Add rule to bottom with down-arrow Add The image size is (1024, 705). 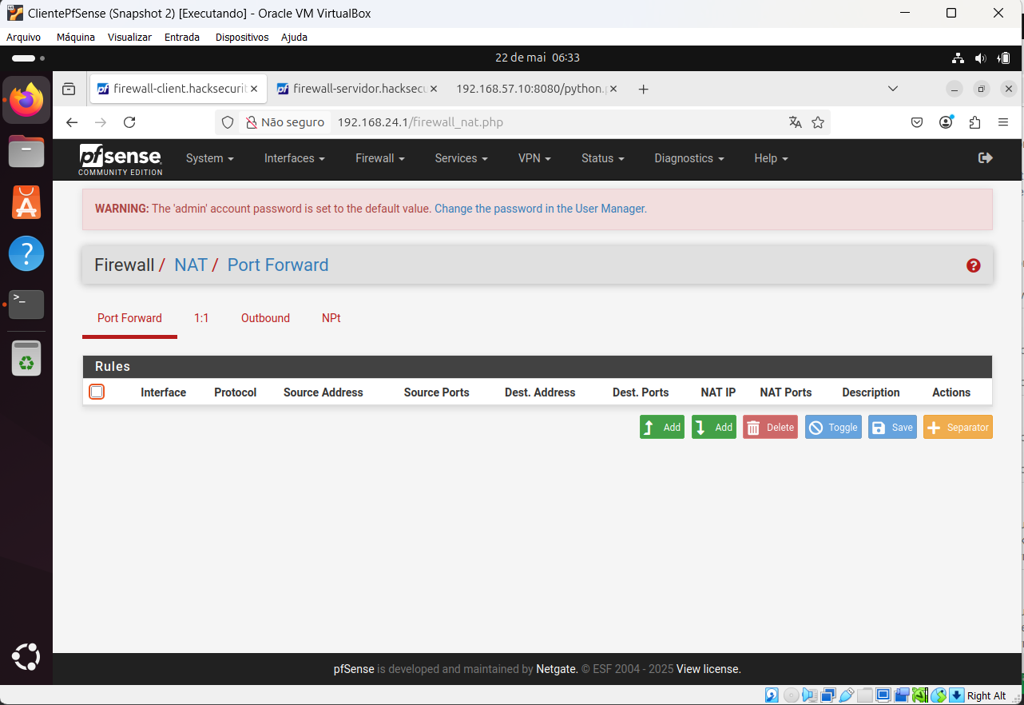click(714, 427)
